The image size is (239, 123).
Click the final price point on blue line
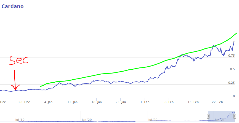[234, 41]
